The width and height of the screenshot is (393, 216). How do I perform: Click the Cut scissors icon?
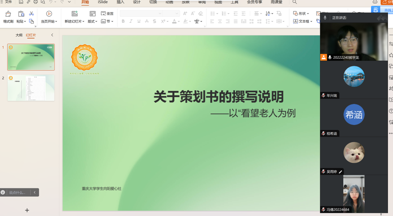pos(31,13)
